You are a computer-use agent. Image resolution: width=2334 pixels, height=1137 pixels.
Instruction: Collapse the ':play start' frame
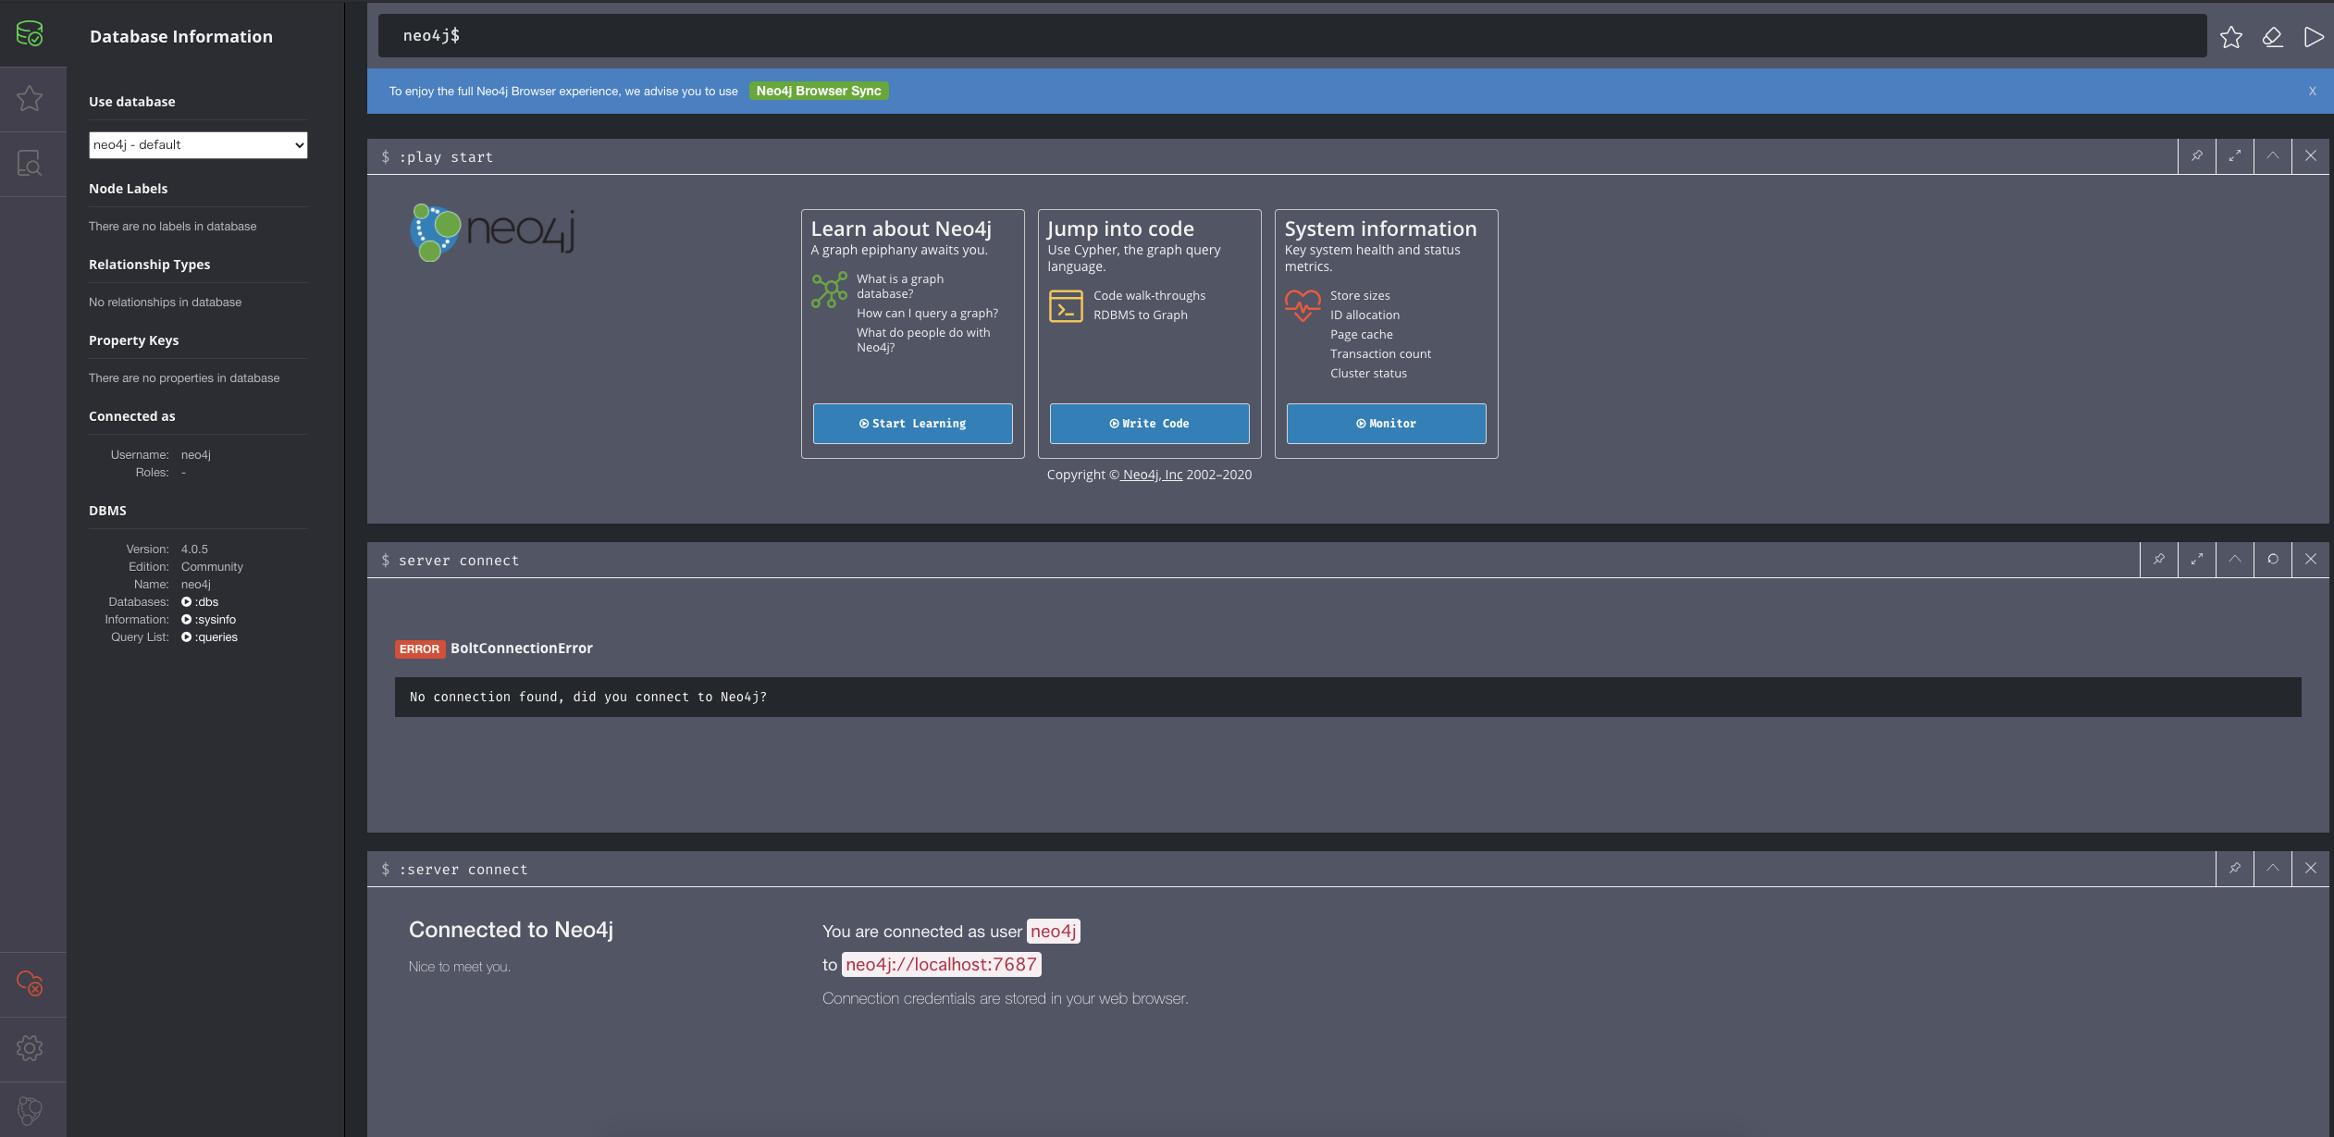pos(2274,156)
